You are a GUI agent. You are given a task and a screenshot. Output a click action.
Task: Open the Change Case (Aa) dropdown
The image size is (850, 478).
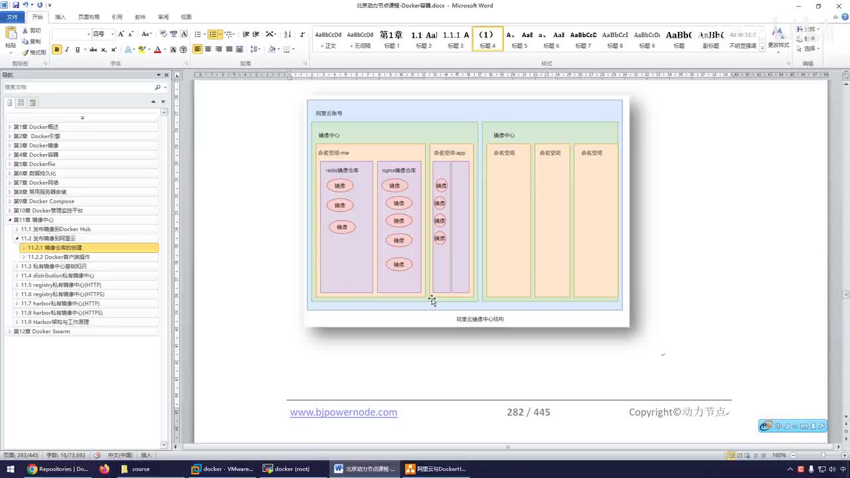pyautogui.click(x=146, y=34)
